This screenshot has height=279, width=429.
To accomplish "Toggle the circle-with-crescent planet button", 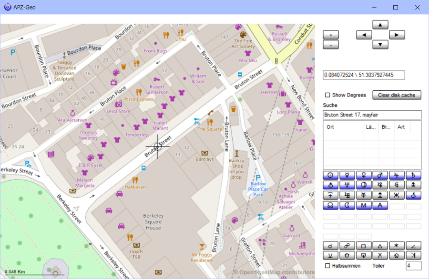I will click(x=364, y=185).
